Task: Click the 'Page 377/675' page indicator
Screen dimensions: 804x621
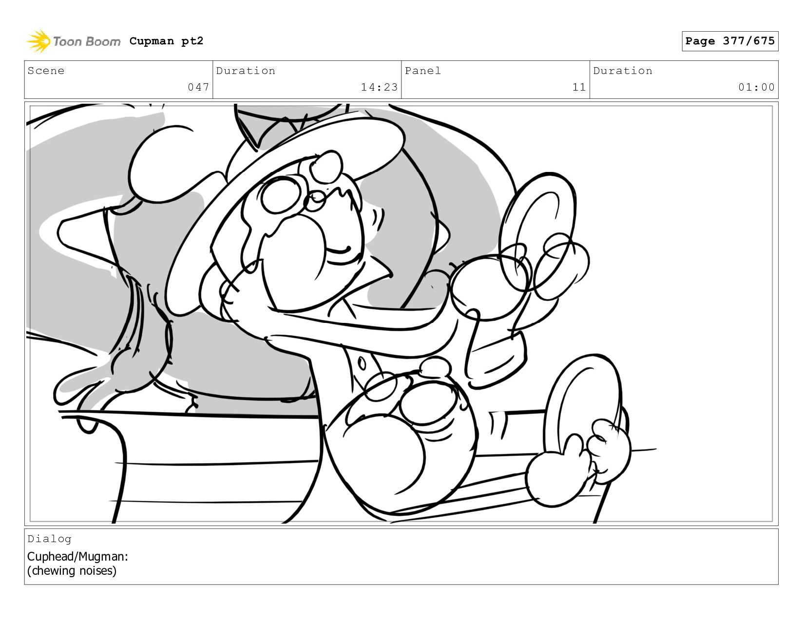Action: [730, 41]
